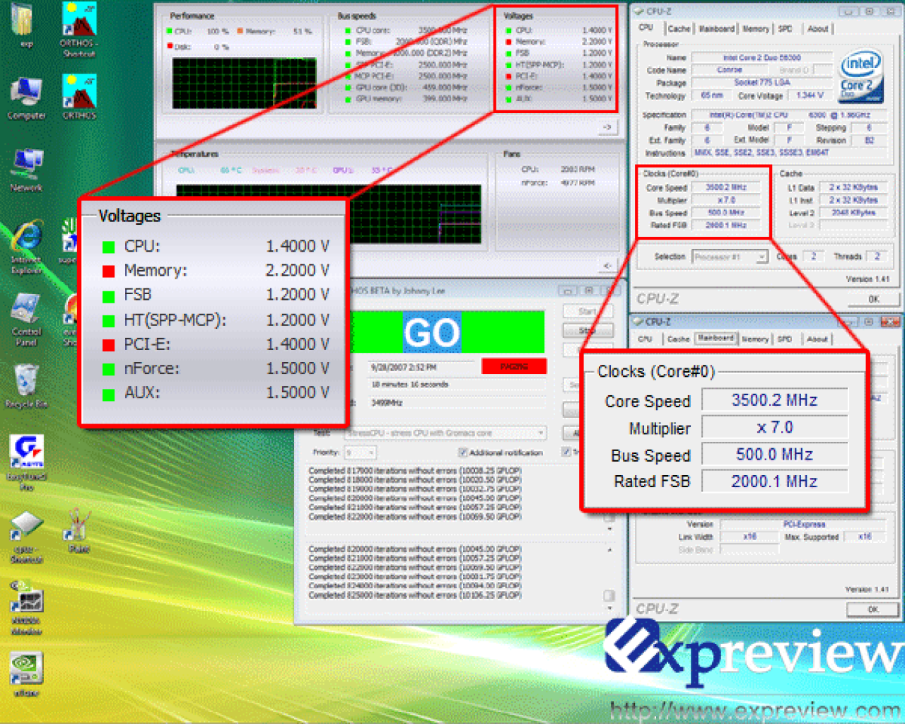Launch Internet Explorer from the desktop
The width and height of the screenshot is (905, 724).
pos(26,247)
